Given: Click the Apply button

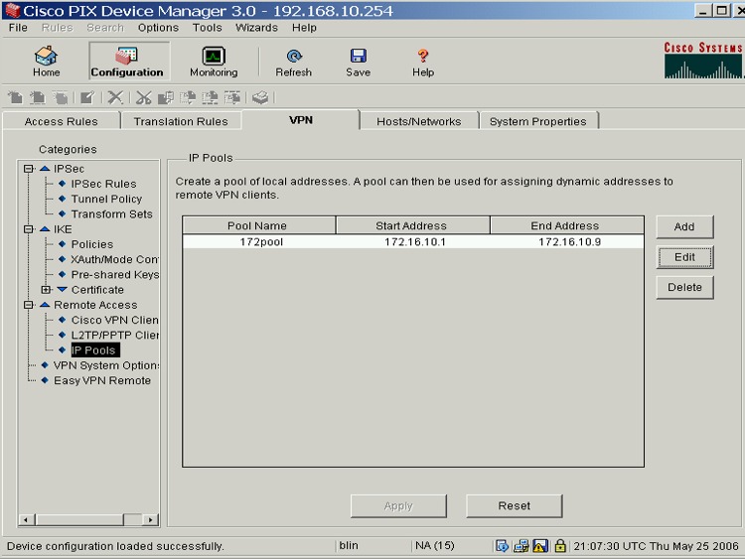Looking at the screenshot, I should 398,506.
